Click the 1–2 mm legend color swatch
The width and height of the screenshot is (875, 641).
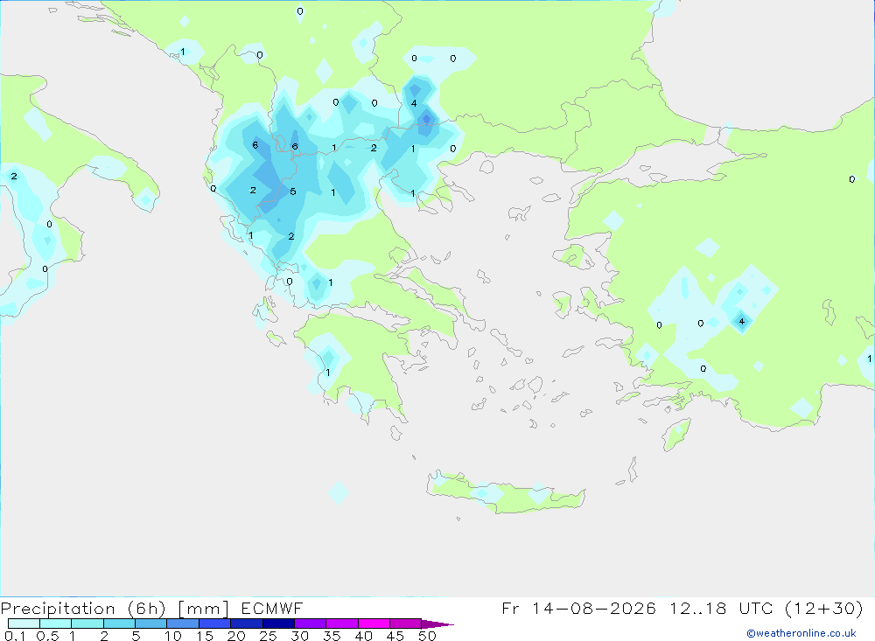tap(87, 624)
